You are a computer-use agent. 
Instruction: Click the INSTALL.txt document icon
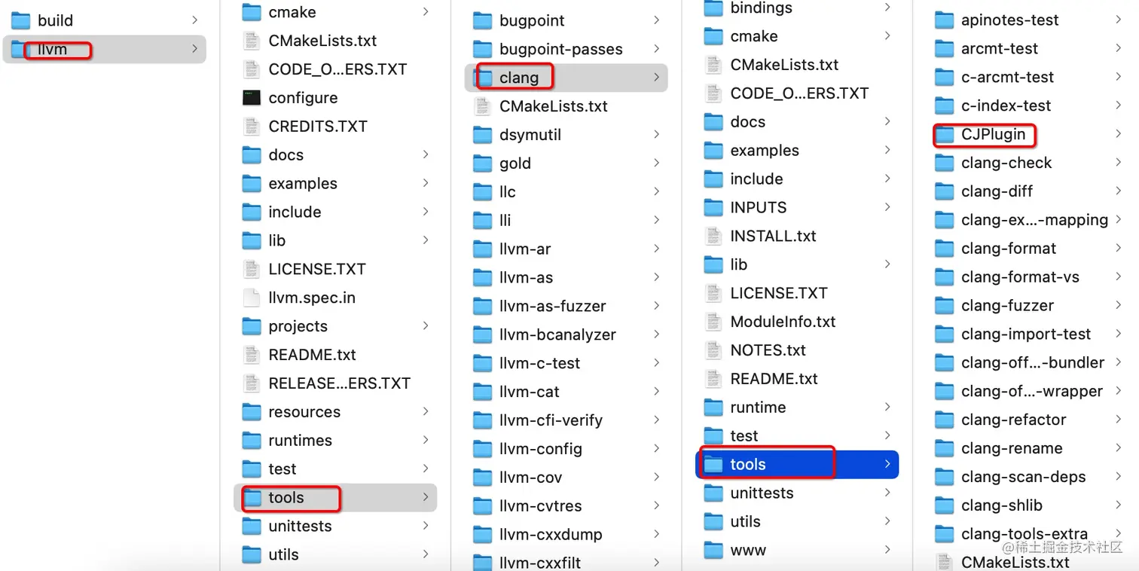point(713,236)
